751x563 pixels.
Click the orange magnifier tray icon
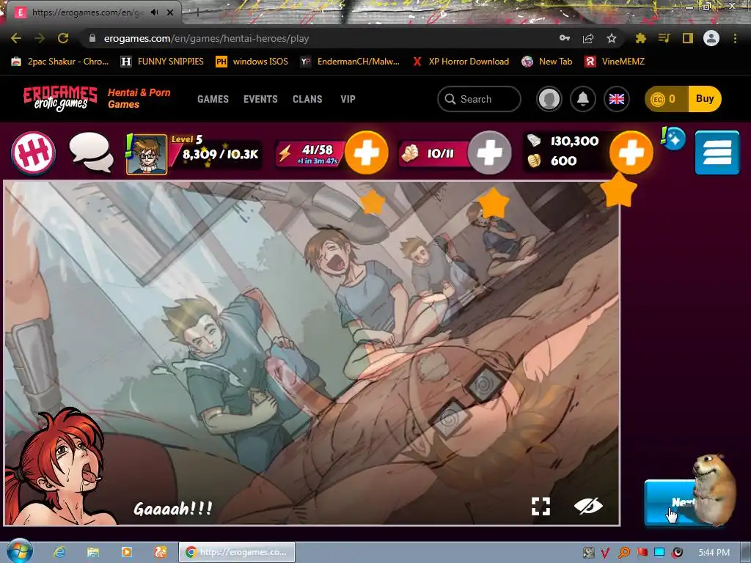(623, 553)
